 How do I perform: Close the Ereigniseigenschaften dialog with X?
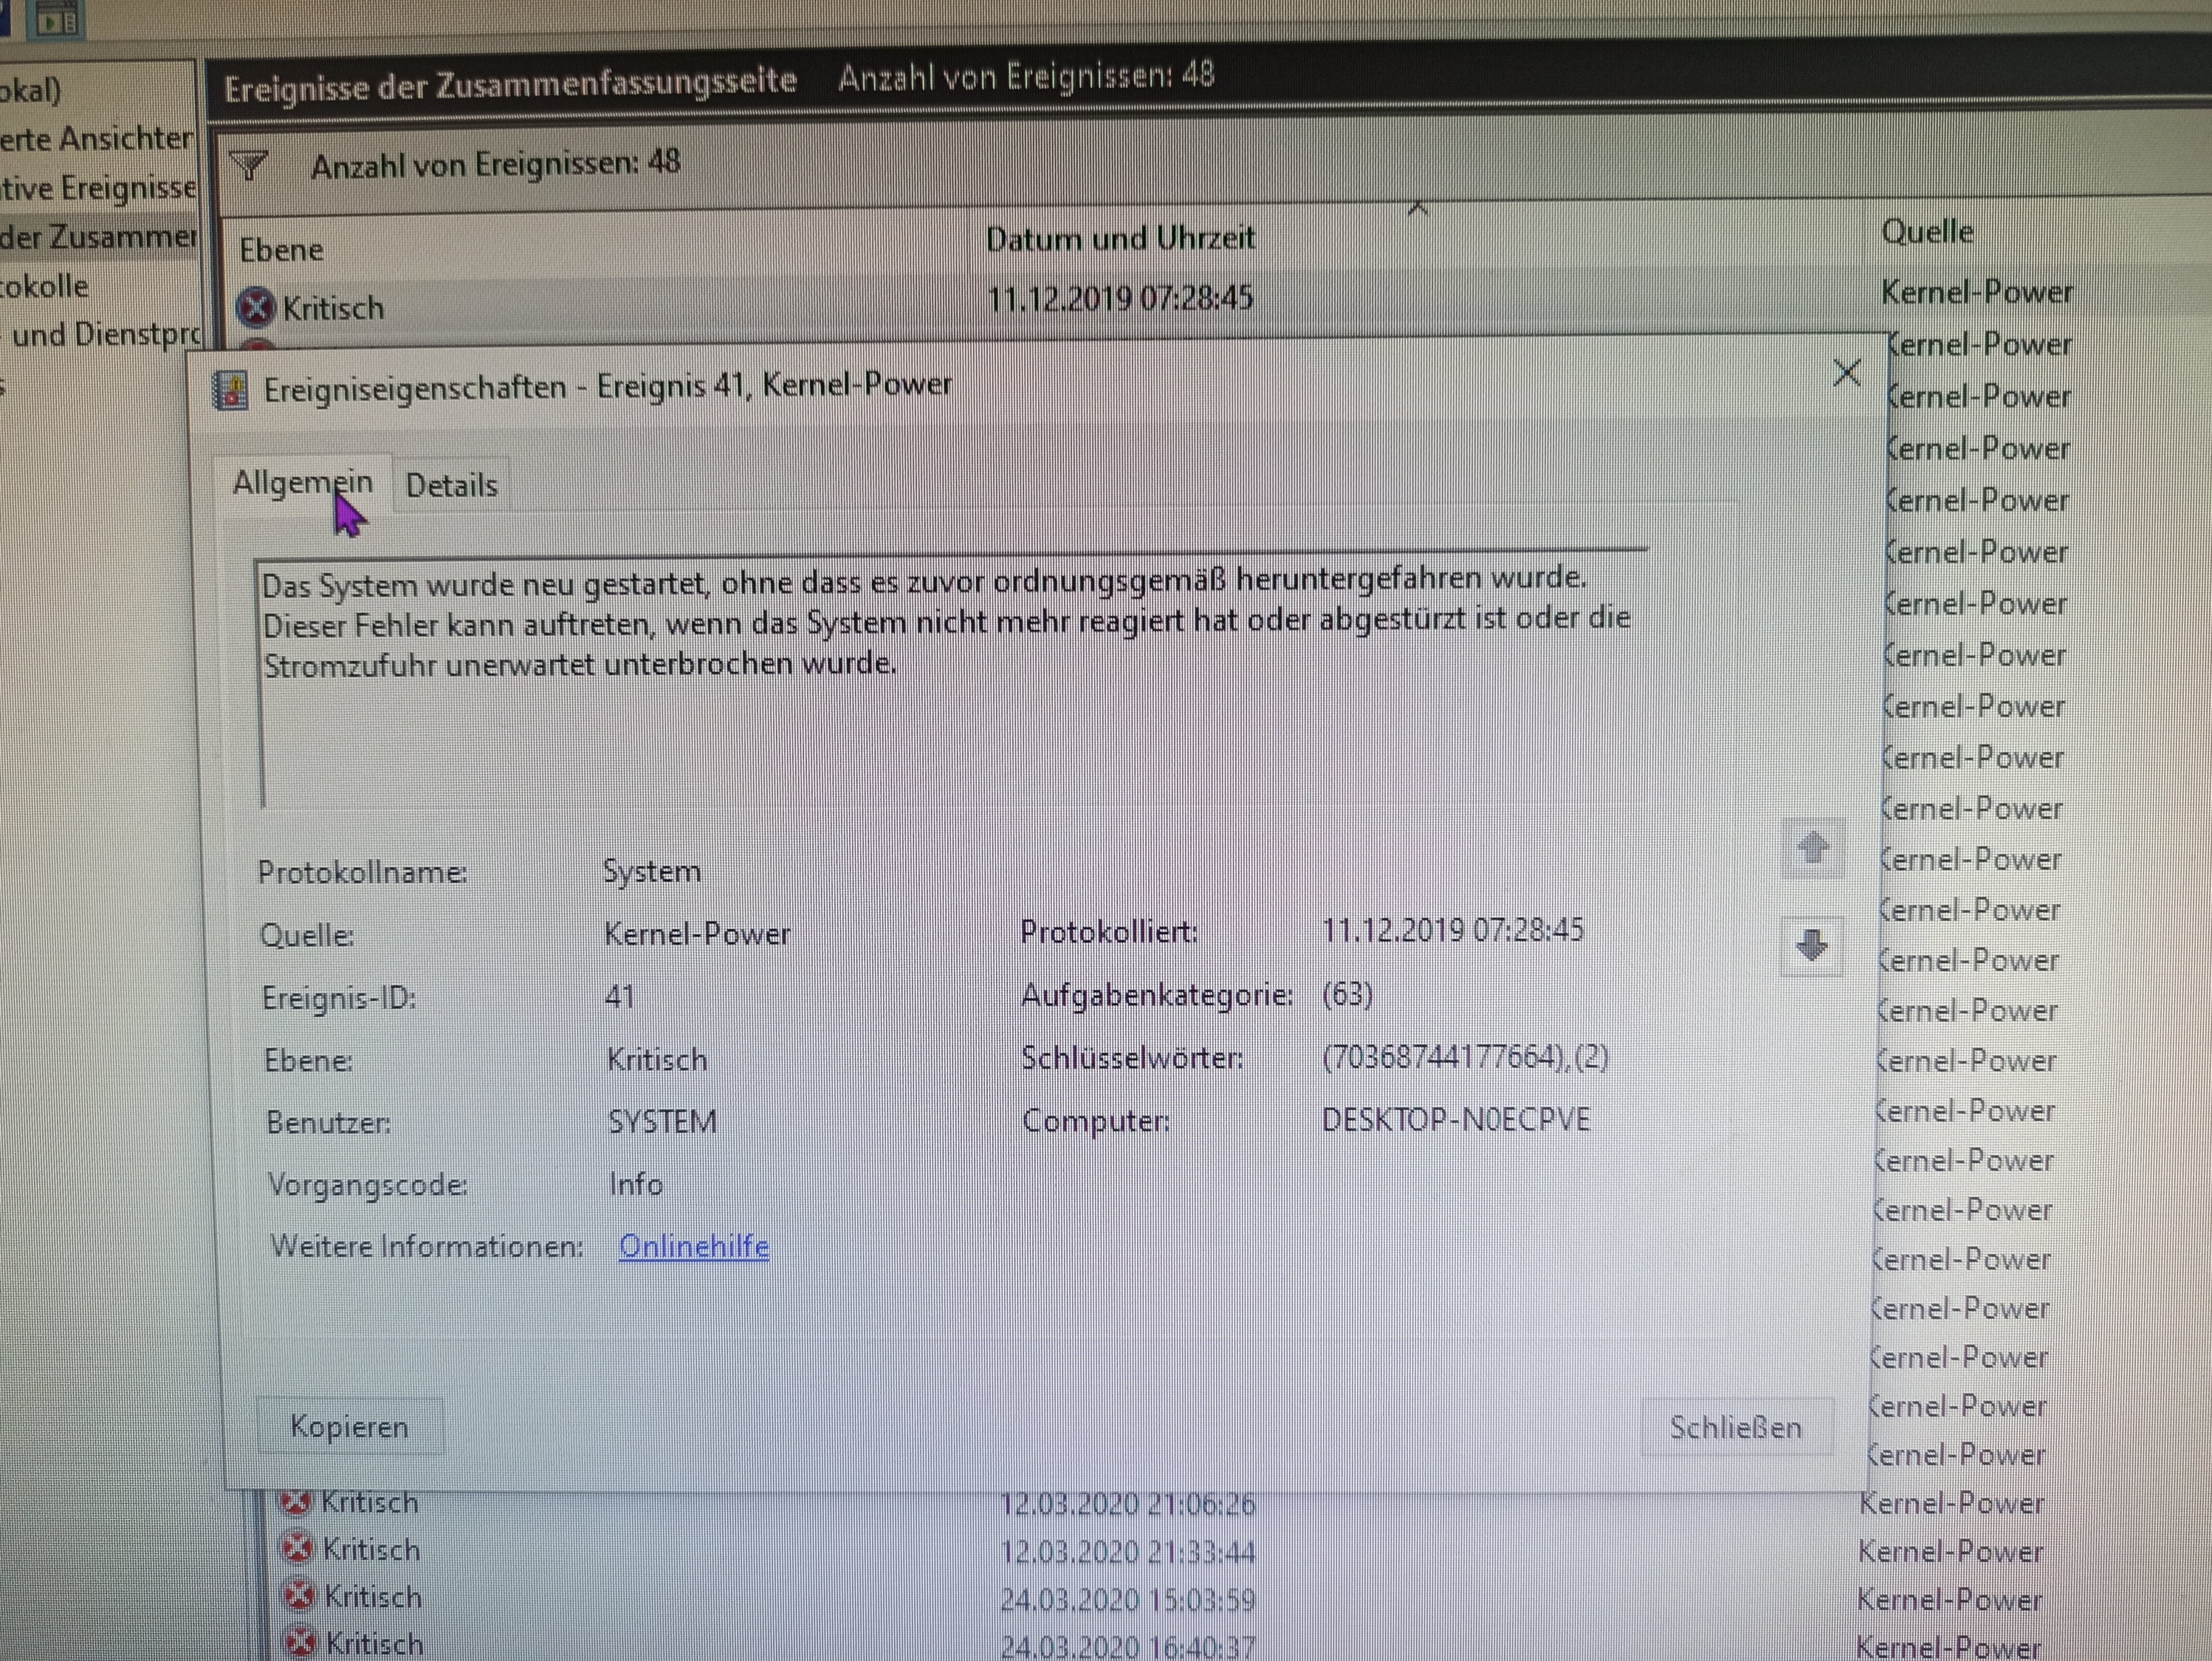[x=1846, y=373]
